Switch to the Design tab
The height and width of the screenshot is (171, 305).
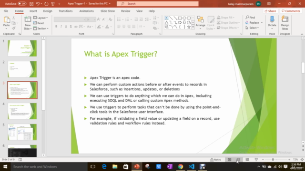[48, 11]
